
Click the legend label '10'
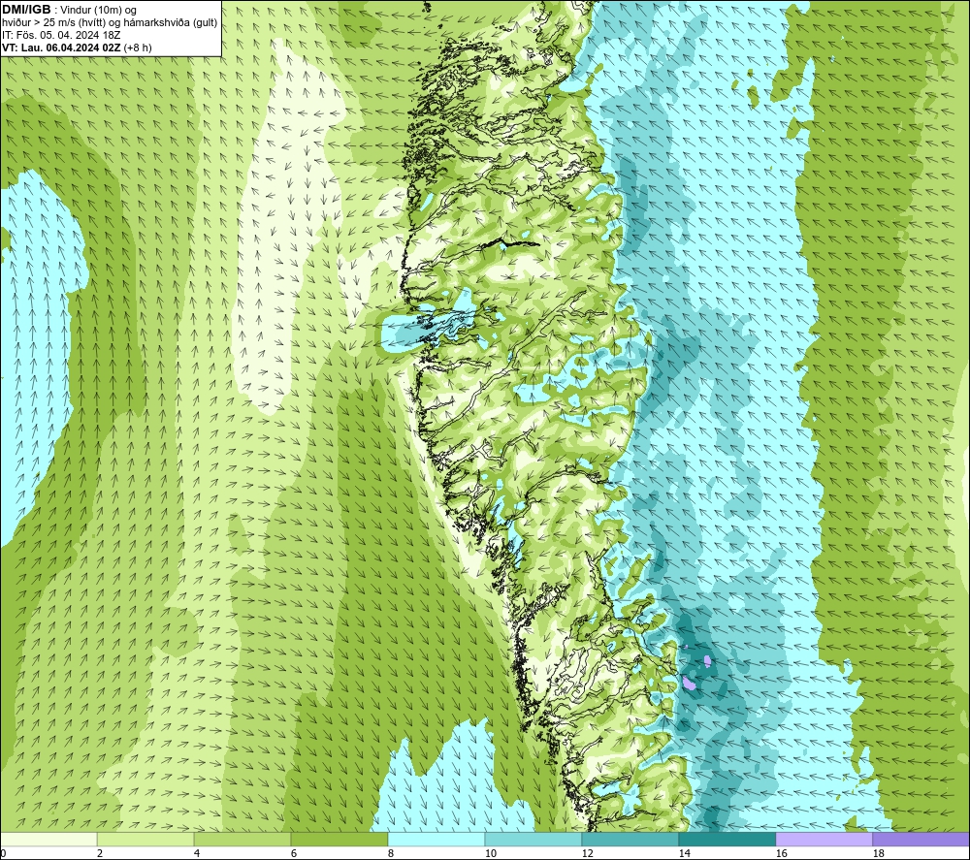click(x=491, y=854)
